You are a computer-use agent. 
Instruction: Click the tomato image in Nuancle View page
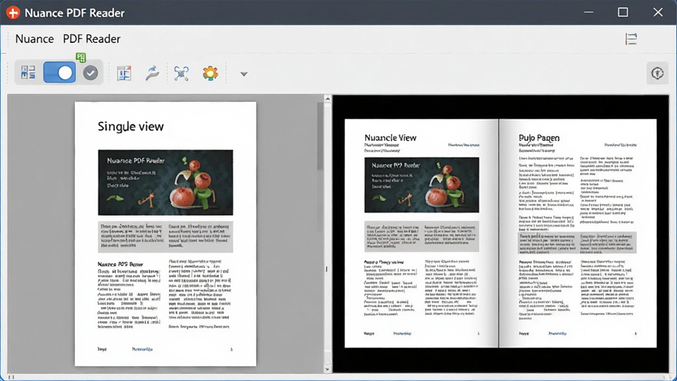pyautogui.click(x=422, y=185)
